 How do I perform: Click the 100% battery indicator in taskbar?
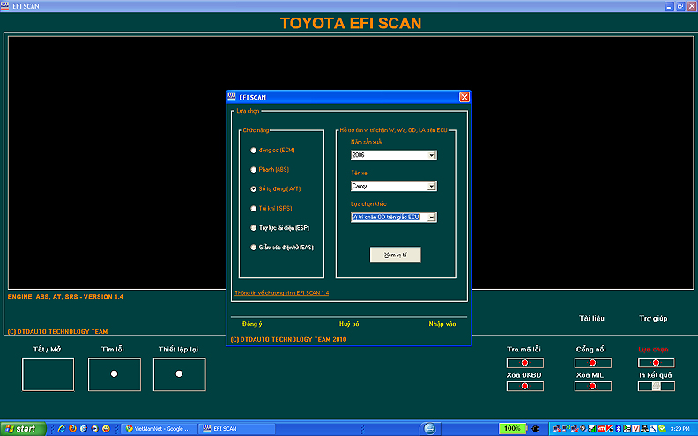(512, 428)
